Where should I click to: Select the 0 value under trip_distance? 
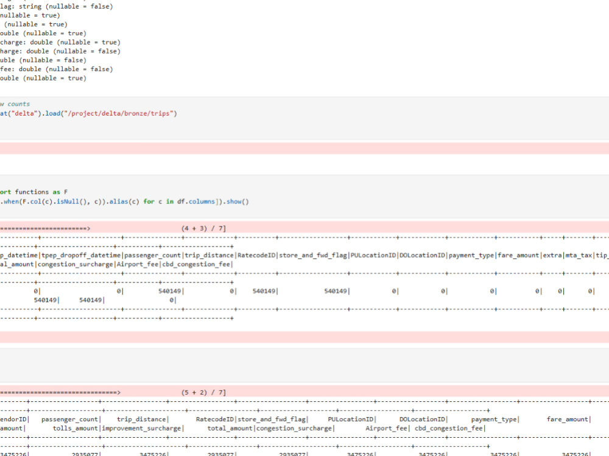pos(231,291)
